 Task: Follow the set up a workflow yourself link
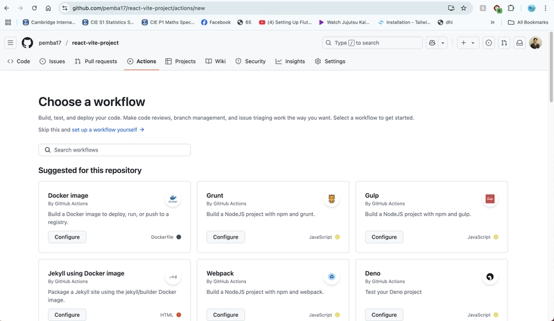107,129
